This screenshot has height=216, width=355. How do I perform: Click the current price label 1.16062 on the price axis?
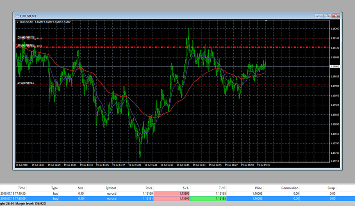335,66
